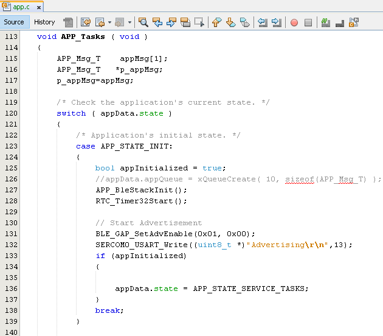383x336 pixels.
Task: Comment out the selected lines
Action: pyautogui.click(x=326, y=23)
